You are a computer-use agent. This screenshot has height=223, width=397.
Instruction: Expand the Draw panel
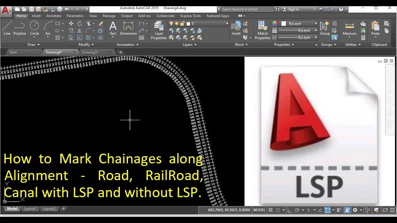34,45
